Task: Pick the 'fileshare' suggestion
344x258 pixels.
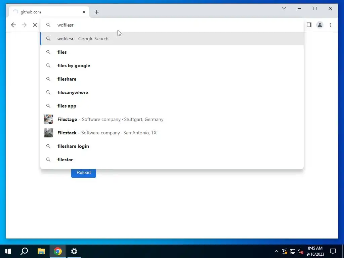Action: pos(172,79)
